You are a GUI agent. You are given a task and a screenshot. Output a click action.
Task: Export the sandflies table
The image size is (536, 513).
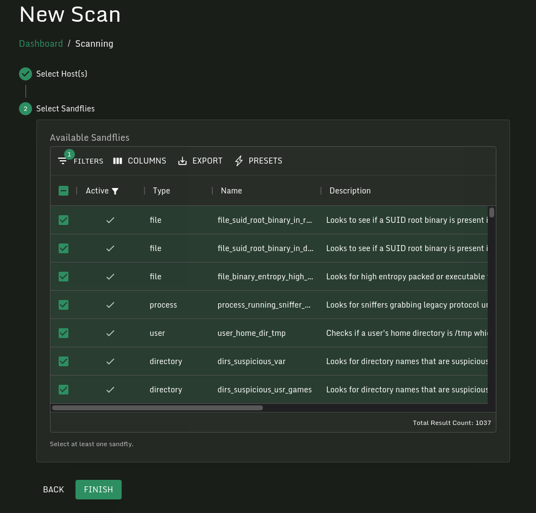click(200, 161)
